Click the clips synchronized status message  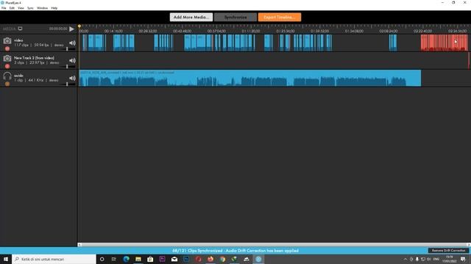pyautogui.click(x=235, y=251)
